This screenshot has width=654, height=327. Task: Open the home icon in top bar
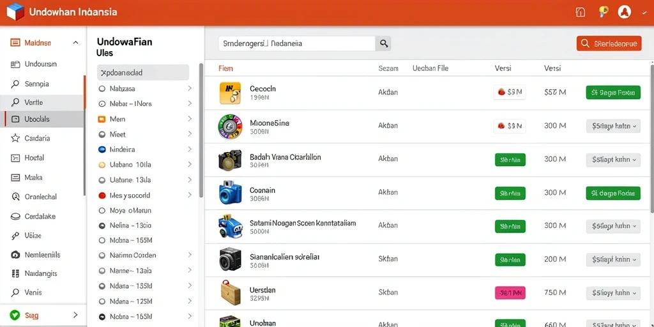580,12
